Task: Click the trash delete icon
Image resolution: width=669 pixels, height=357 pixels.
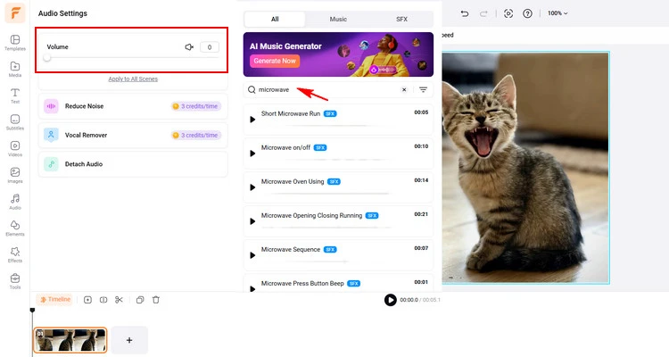Action: (156, 300)
